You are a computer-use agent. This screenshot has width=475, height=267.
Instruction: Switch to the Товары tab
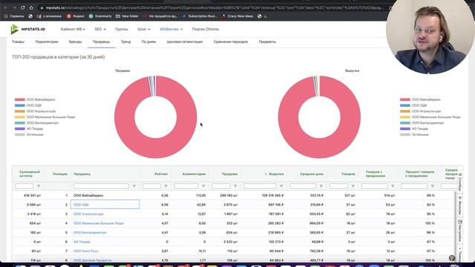(18, 42)
